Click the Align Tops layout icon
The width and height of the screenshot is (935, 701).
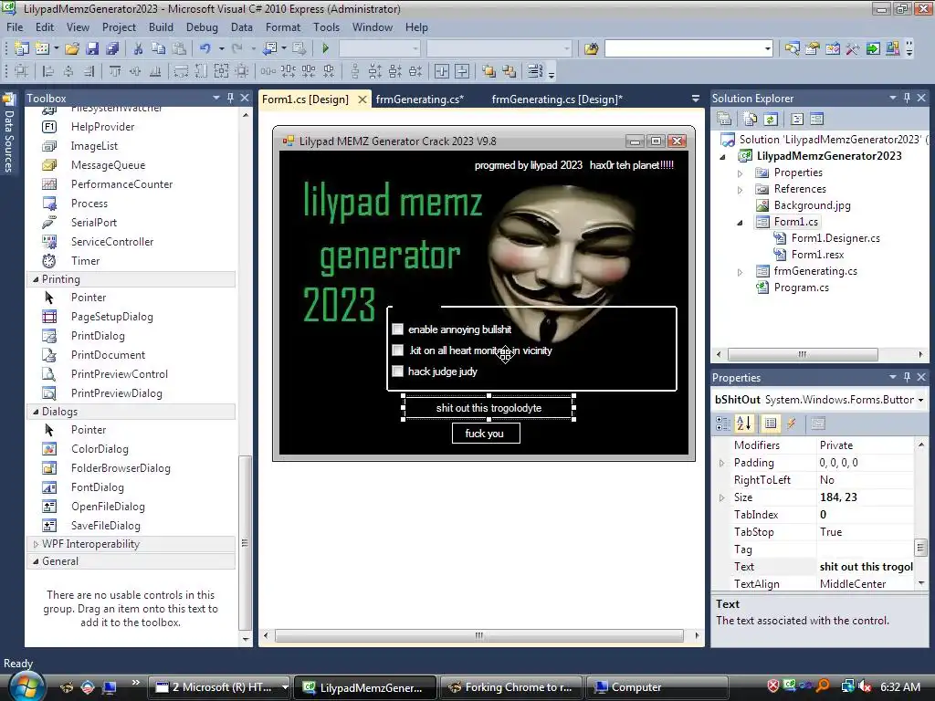tap(114, 71)
